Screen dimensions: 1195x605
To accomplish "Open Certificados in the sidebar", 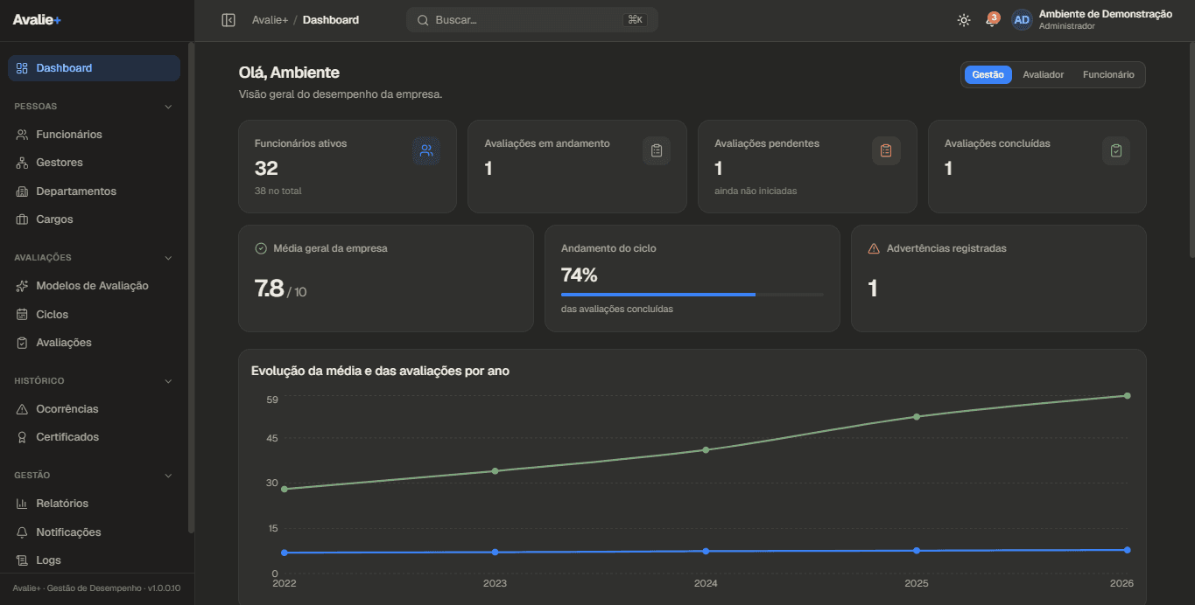I will 95,437.
